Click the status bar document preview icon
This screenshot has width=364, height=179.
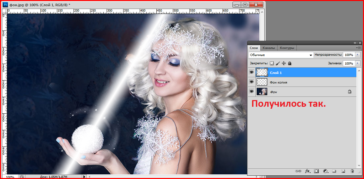(21, 177)
